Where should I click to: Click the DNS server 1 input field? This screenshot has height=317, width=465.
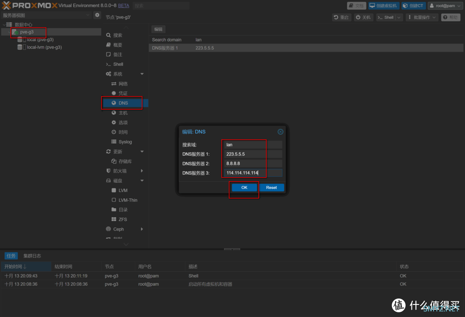click(253, 154)
